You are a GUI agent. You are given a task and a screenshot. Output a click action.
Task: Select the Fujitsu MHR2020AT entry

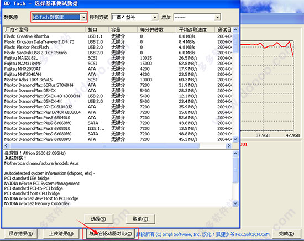tap(118, 69)
